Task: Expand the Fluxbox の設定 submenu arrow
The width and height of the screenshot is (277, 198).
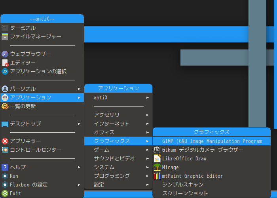Action: pyautogui.click(x=79, y=185)
